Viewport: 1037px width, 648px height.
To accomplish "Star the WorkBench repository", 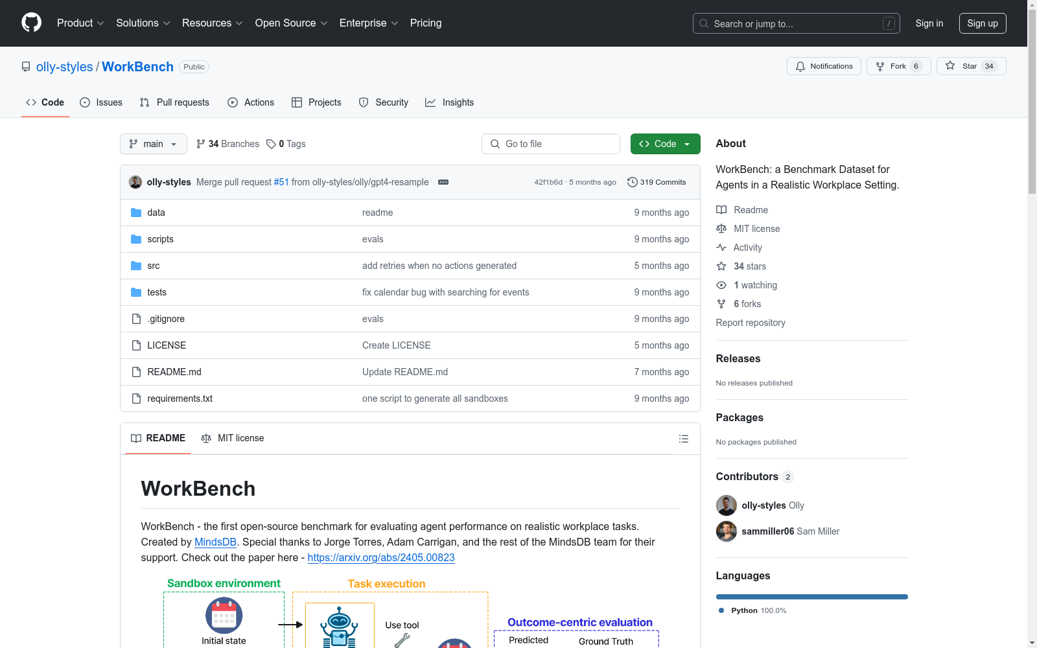I will coord(971,66).
